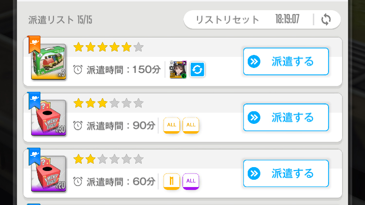Click the alarm clock icon beside 派遣時間:90分
Viewport: 365px width, 205px height.
point(77,126)
